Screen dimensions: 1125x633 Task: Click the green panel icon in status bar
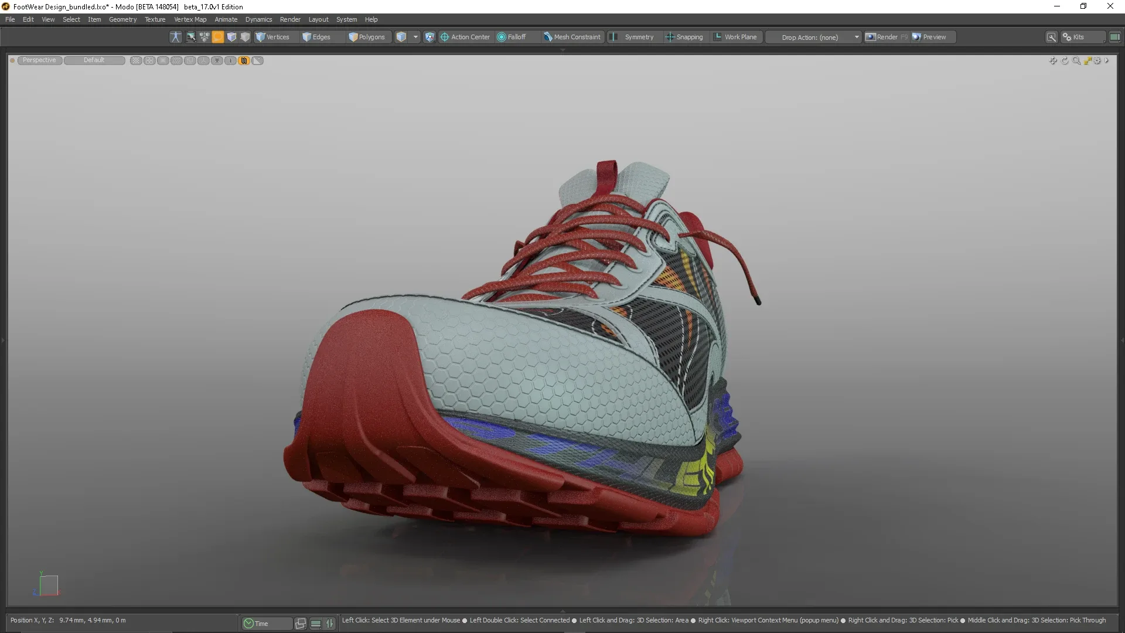pyautogui.click(x=316, y=624)
